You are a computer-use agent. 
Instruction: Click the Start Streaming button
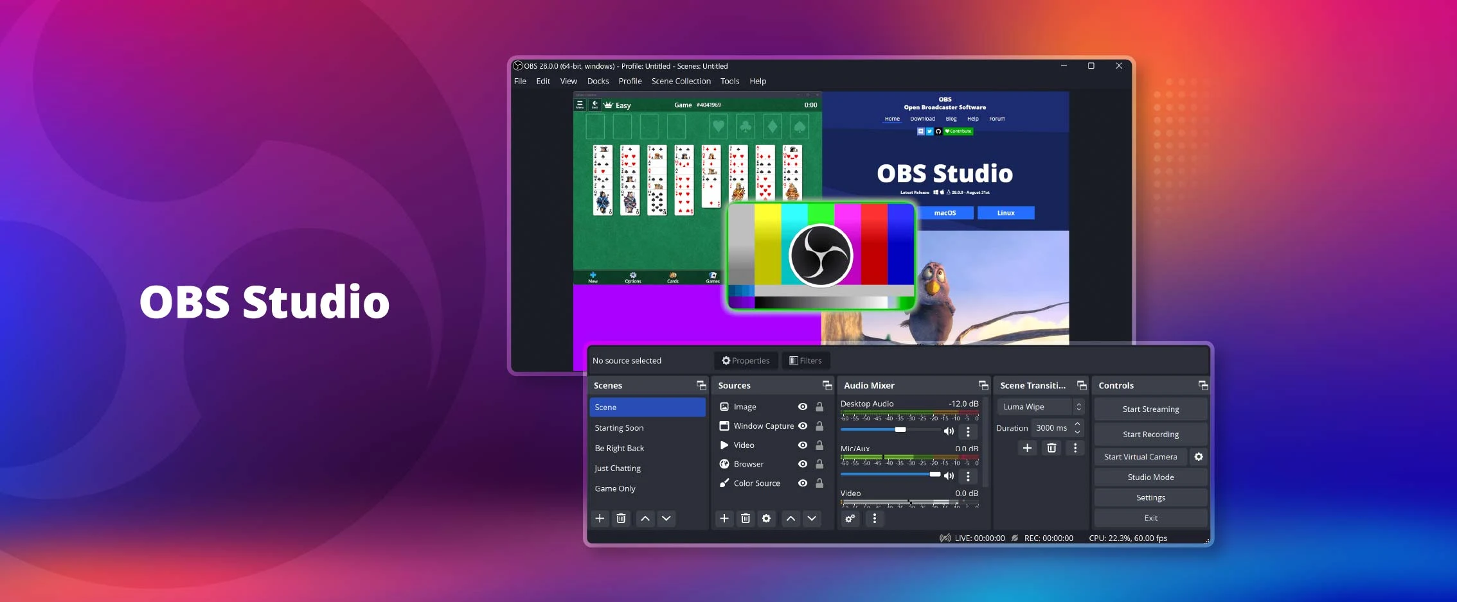pos(1150,409)
